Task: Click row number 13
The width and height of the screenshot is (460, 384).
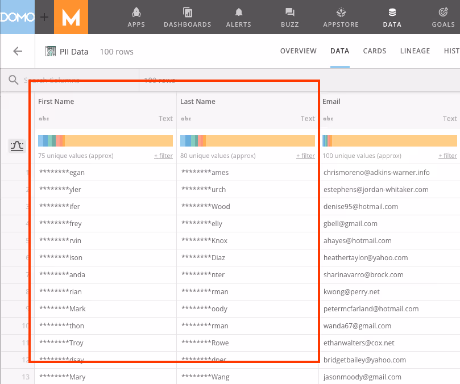Action: point(26,377)
